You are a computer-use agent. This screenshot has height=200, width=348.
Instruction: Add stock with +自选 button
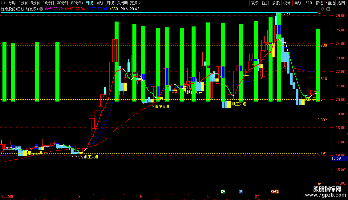[x=330, y=3]
